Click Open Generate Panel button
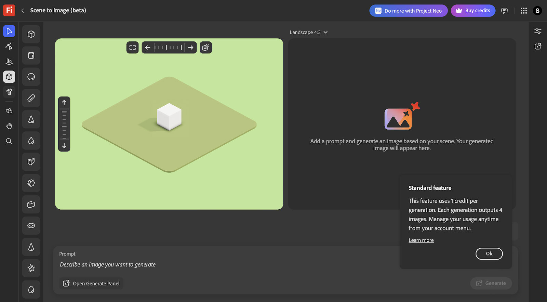Viewport: 547px width, 302px height. (x=91, y=284)
